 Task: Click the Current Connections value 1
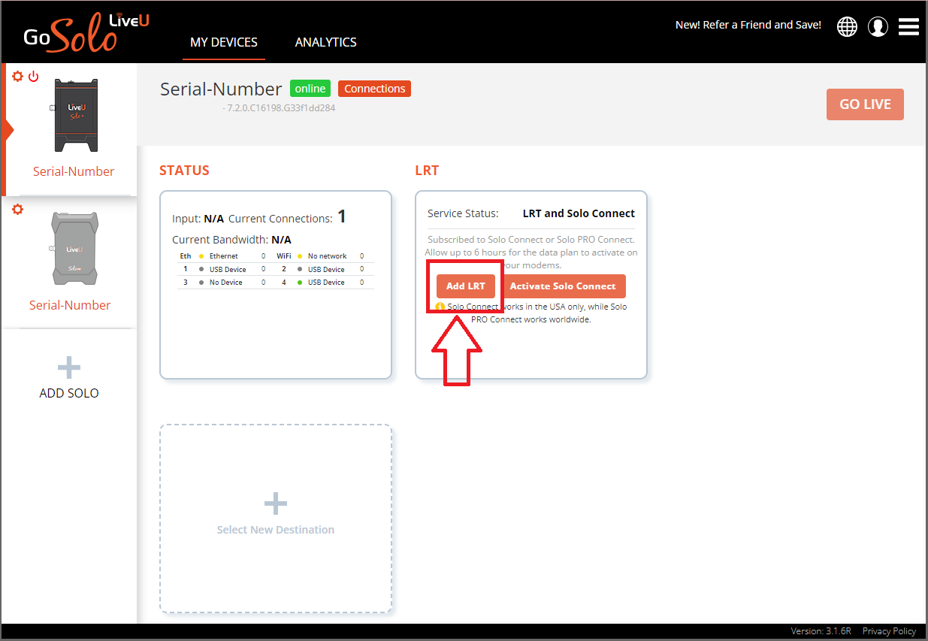[x=342, y=216]
